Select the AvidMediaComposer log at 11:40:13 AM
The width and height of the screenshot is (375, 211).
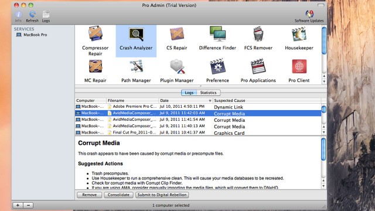coord(198,126)
